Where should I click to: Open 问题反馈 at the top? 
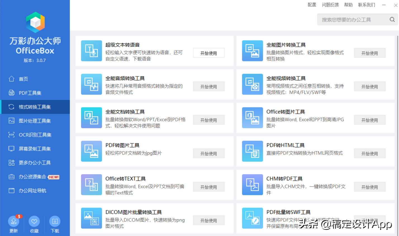point(330,5)
